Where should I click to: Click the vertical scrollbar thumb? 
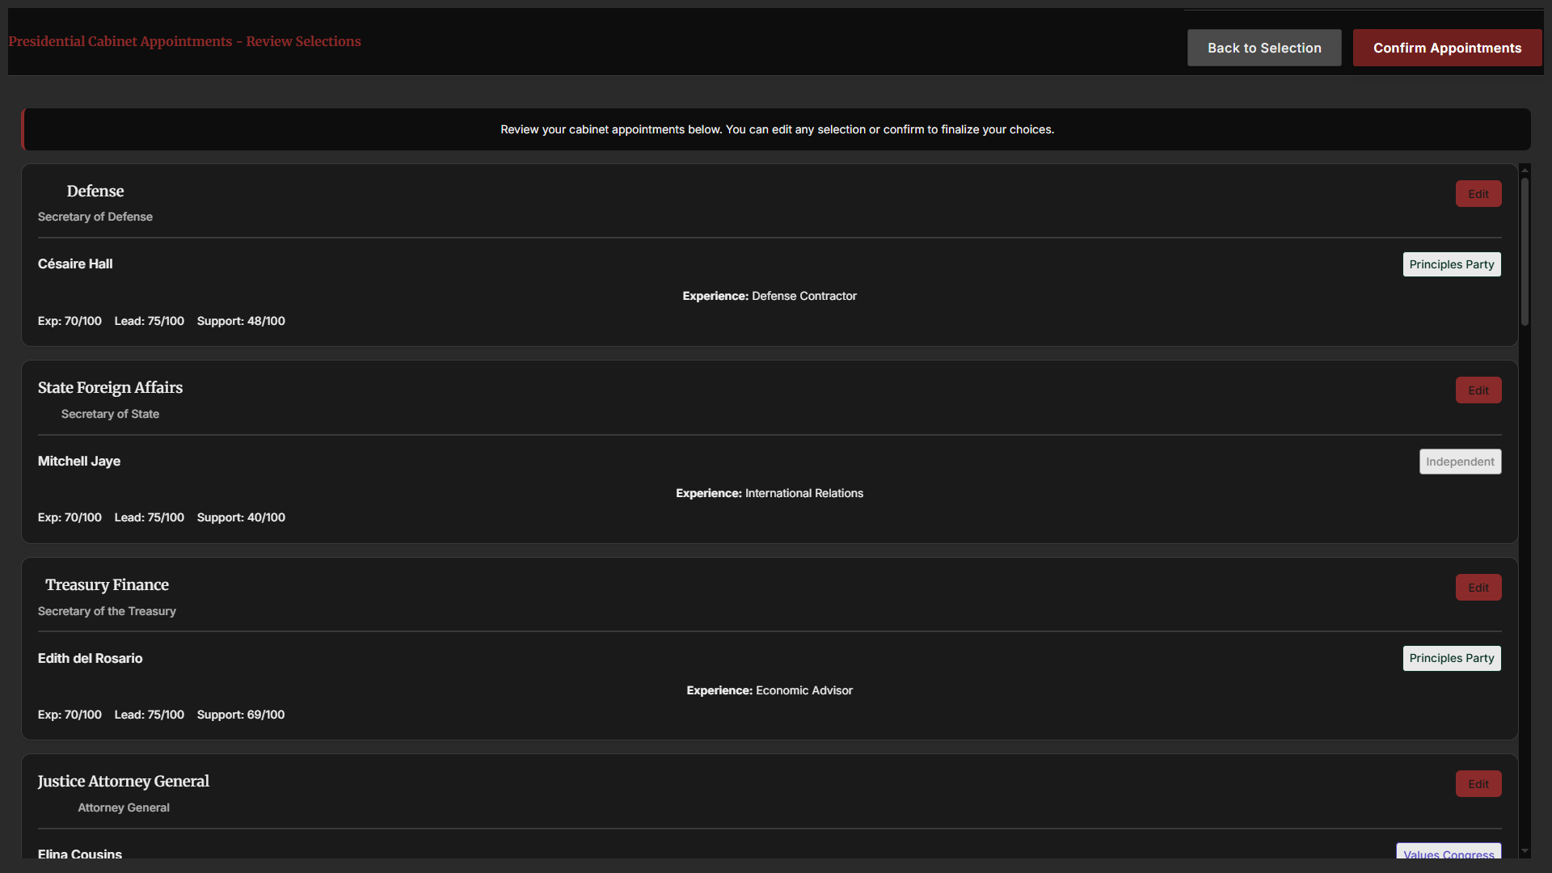pyautogui.click(x=1525, y=251)
